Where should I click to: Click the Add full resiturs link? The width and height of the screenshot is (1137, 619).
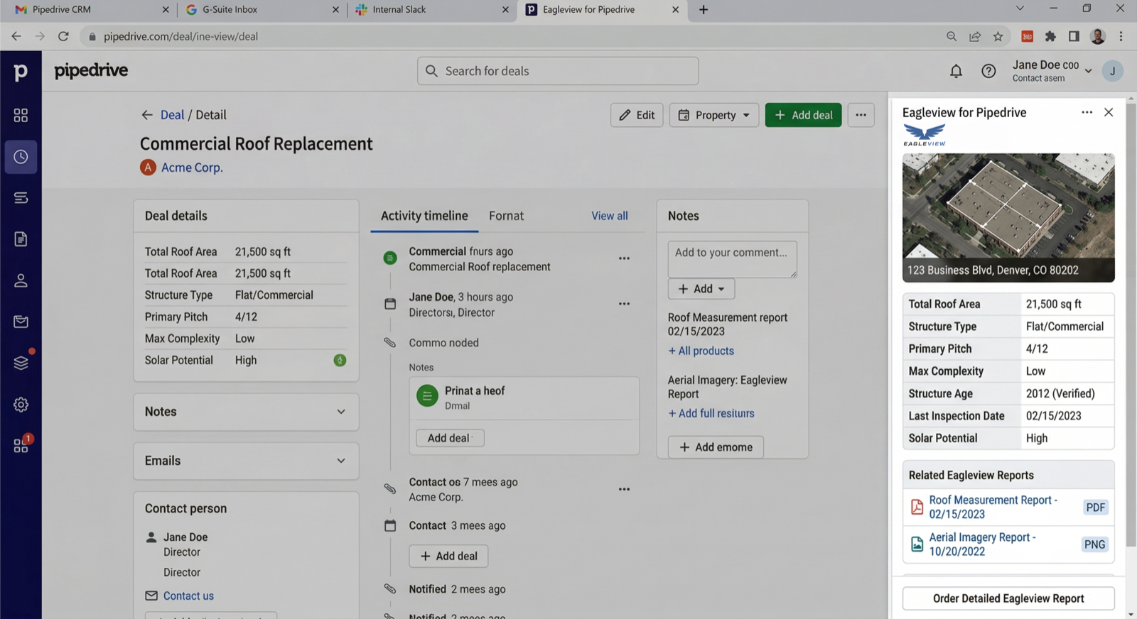pyautogui.click(x=711, y=413)
